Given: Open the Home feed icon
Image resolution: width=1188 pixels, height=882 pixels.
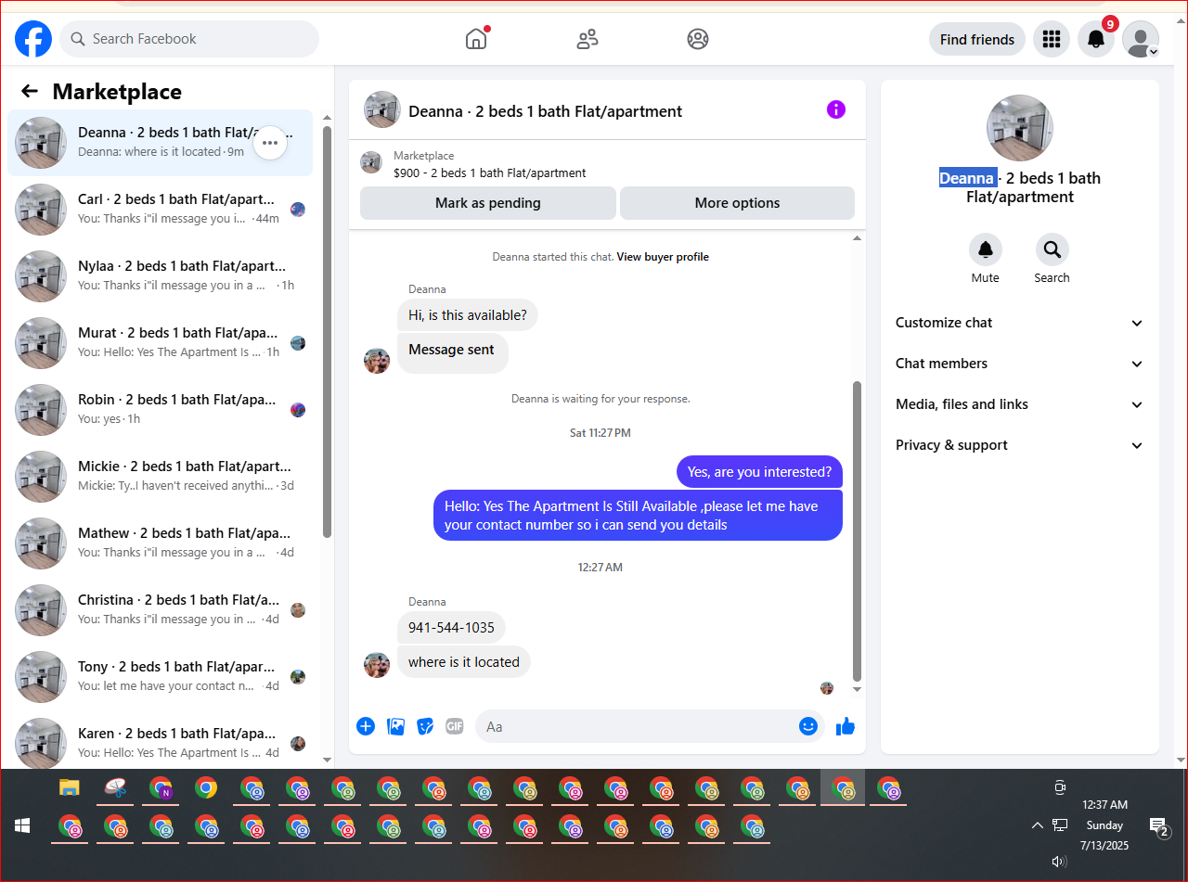Looking at the screenshot, I should point(476,39).
